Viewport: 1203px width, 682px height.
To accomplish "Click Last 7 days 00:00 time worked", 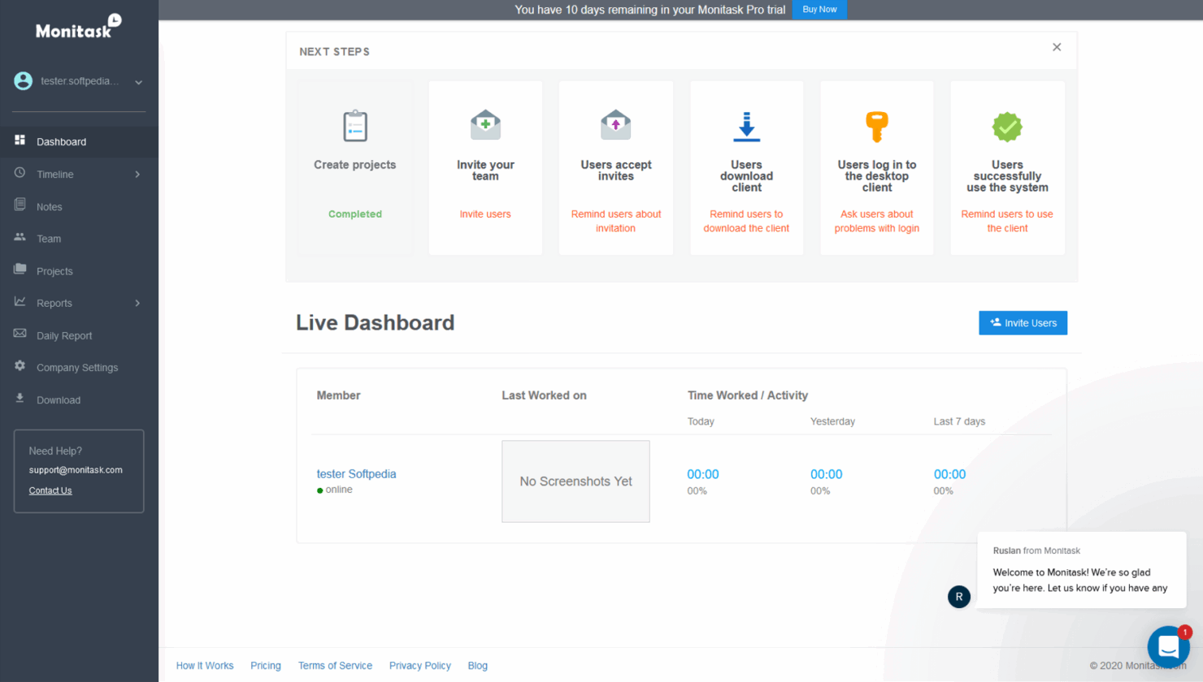I will click(949, 474).
